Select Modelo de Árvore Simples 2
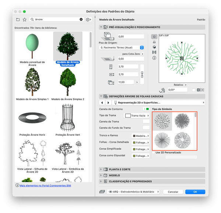The width and height of the screenshot is (221, 213). [x=68, y=84]
